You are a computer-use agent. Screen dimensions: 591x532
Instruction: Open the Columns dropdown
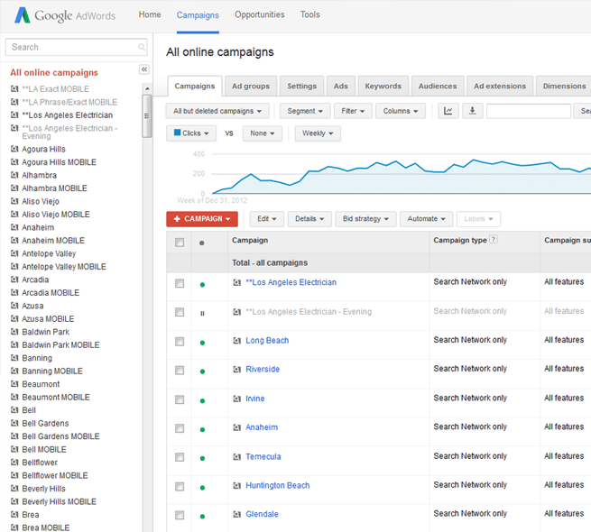[401, 111]
